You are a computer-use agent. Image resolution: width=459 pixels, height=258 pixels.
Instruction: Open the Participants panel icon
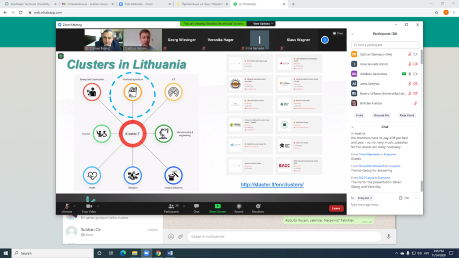click(171, 206)
